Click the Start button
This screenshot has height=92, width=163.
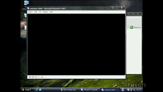(27, 90)
